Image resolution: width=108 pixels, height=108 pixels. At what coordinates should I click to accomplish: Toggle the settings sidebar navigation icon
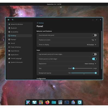(8, 20)
